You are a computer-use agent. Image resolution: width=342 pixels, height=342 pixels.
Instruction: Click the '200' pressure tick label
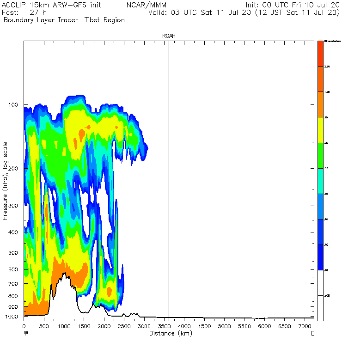pos(13,168)
